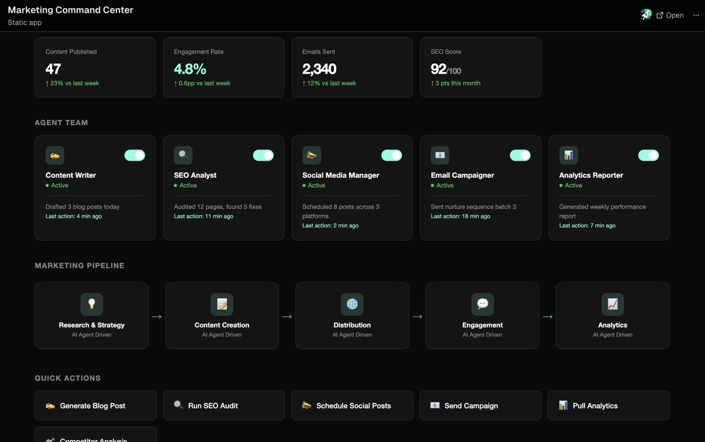Viewport: 705px width, 442px height.
Task: Click the SEO Analyst magnifier icon
Action: [183, 156]
